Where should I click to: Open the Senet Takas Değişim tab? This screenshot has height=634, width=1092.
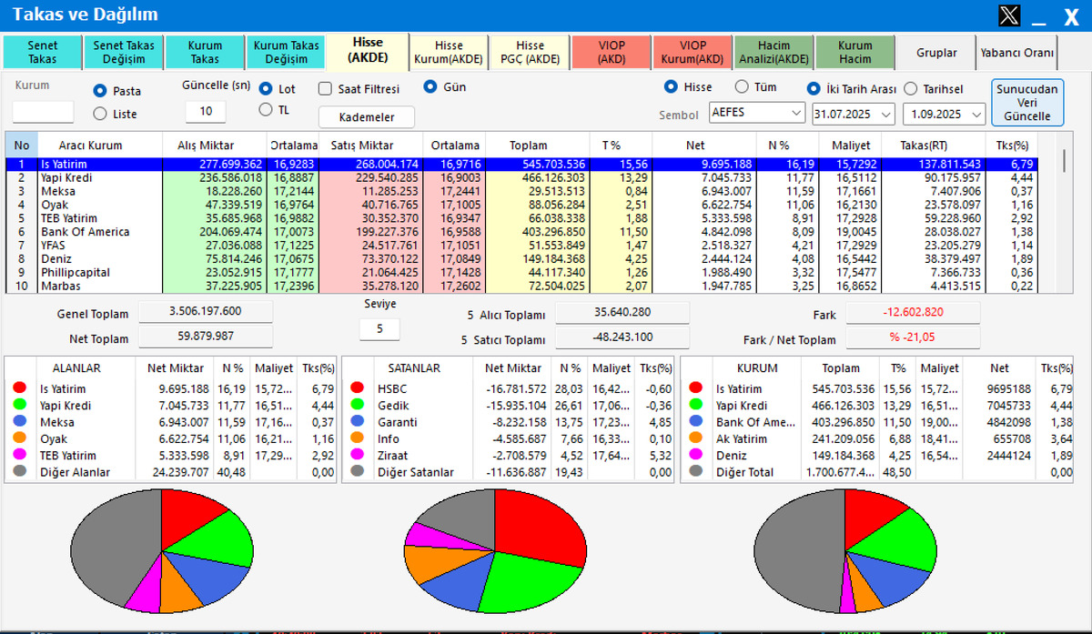[124, 53]
